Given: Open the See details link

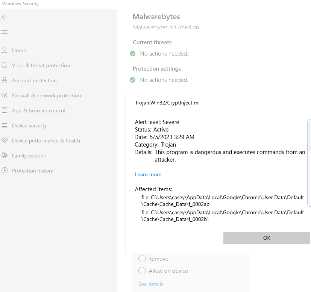Looking at the screenshot, I should (151, 284).
